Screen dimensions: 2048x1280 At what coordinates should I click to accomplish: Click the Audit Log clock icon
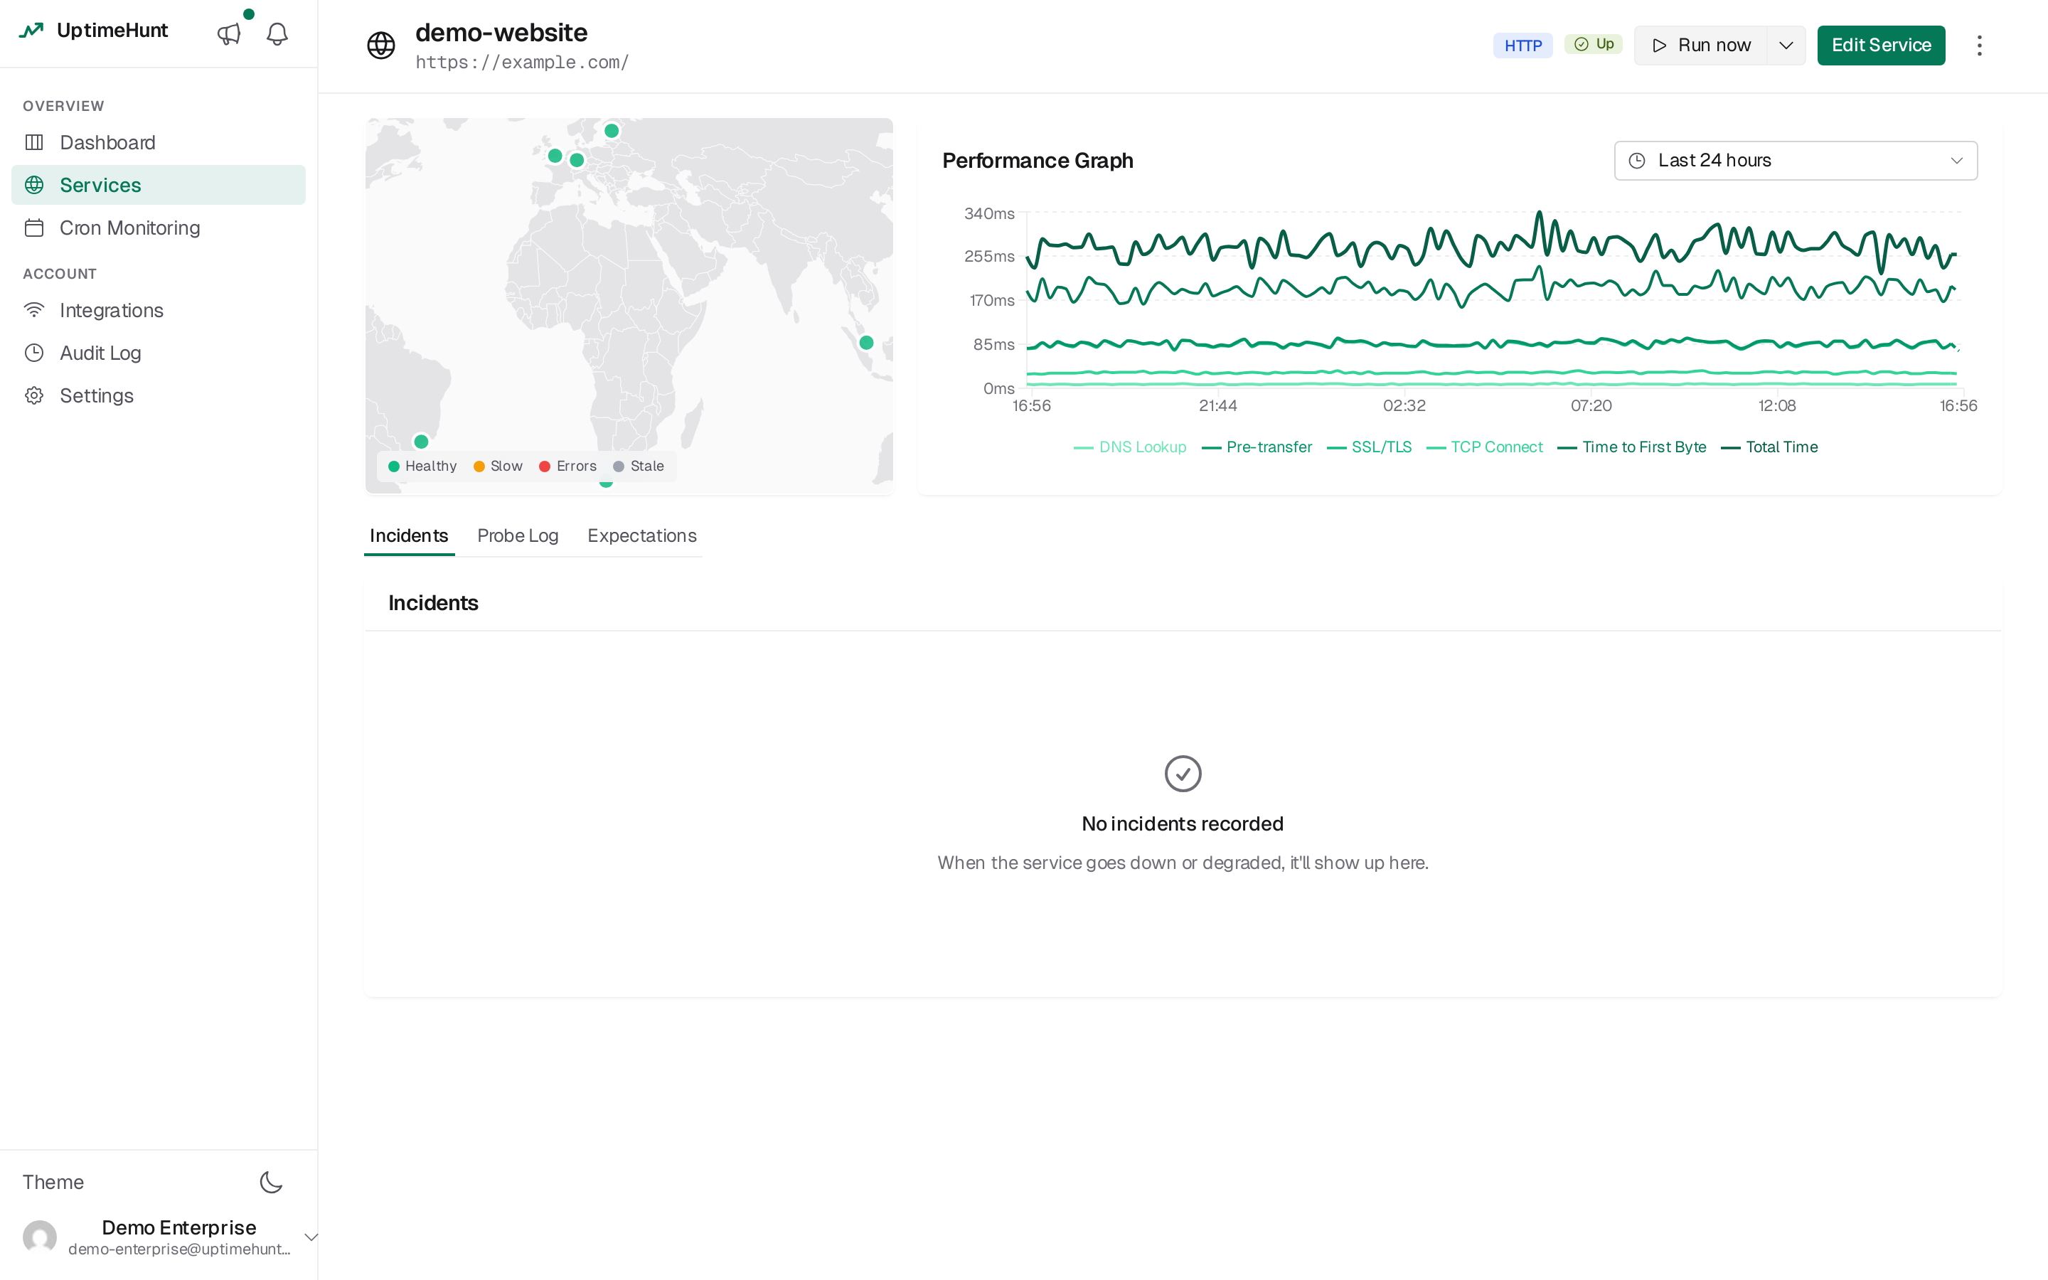click(x=34, y=353)
